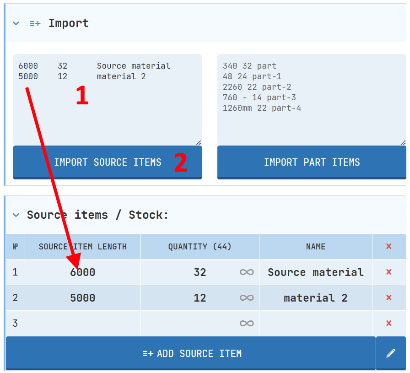Click Add Source Item button
This screenshot has height=373, width=410.
coord(191,353)
